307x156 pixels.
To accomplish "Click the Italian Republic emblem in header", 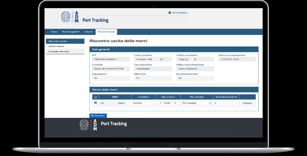I will pos(66,17).
